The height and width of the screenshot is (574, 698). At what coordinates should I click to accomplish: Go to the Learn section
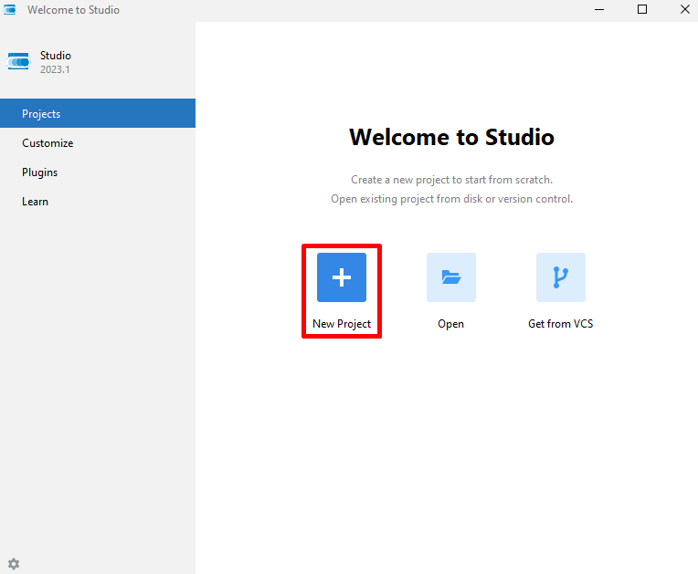(36, 202)
